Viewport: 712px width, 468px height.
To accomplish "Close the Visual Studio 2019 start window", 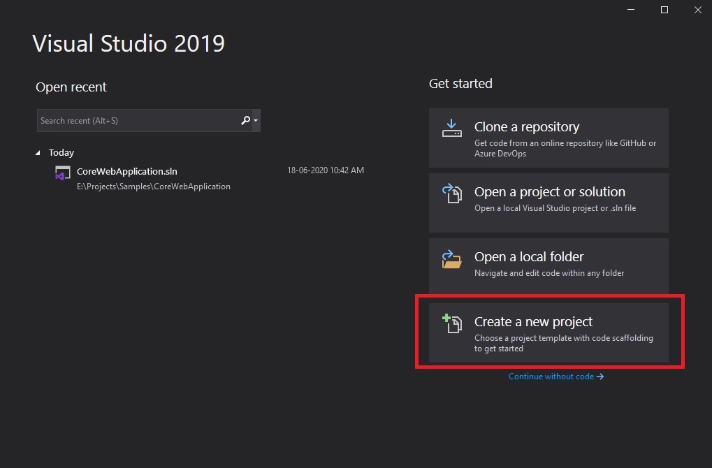I will pyautogui.click(x=698, y=10).
